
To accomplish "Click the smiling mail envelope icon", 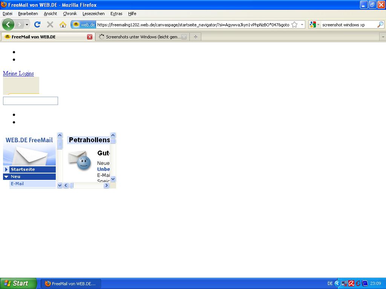I will (x=80, y=160).
